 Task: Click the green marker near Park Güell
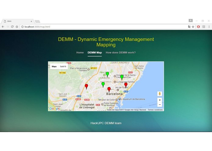coord(107,75)
